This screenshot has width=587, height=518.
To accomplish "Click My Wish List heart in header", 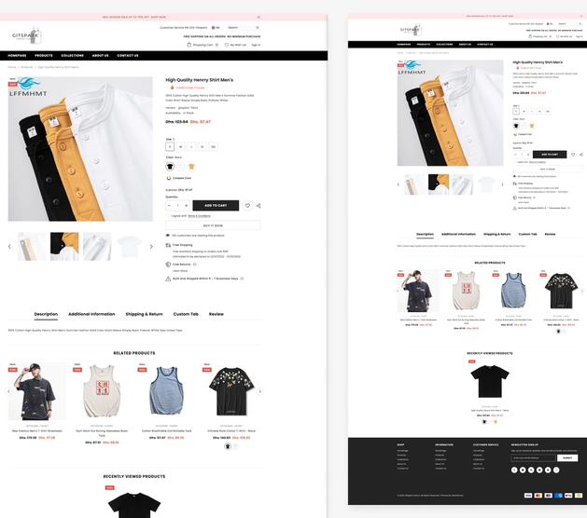I will [x=227, y=45].
